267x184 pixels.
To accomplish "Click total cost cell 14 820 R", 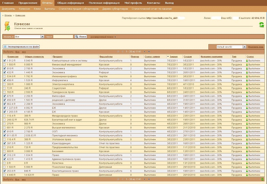I will 29,175.
